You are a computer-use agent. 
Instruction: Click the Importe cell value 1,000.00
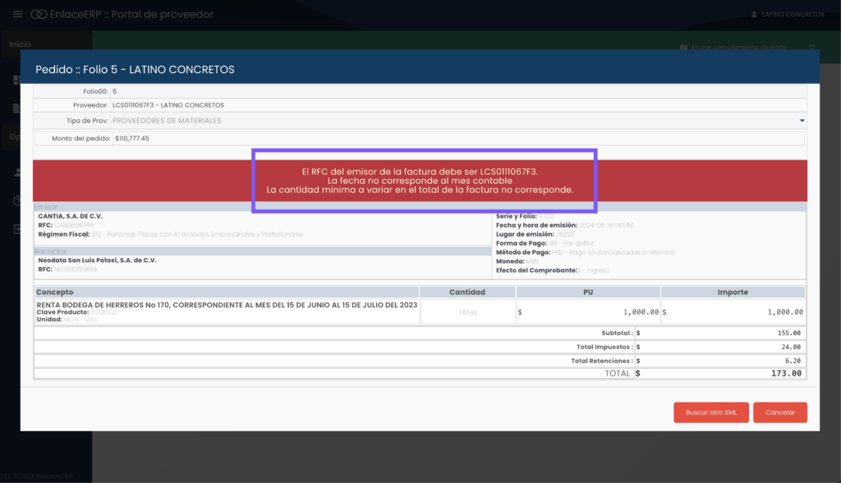click(785, 312)
